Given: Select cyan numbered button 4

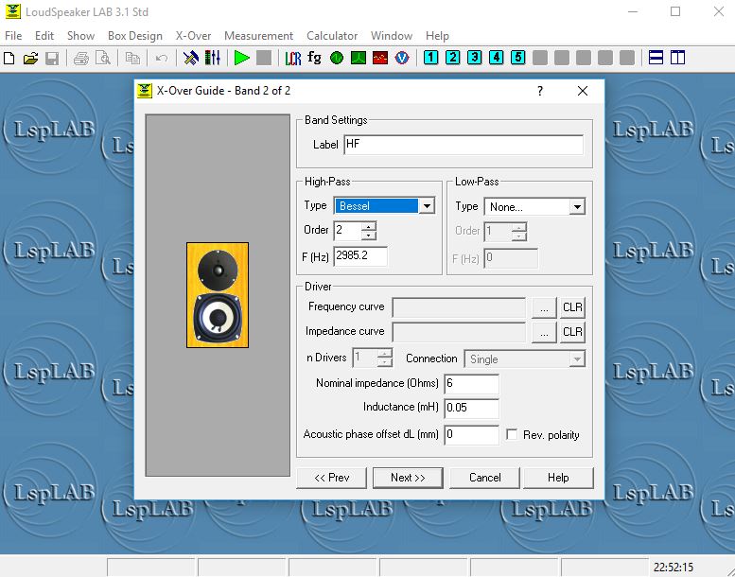Looking at the screenshot, I should pyautogui.click(x=496, y=58).
